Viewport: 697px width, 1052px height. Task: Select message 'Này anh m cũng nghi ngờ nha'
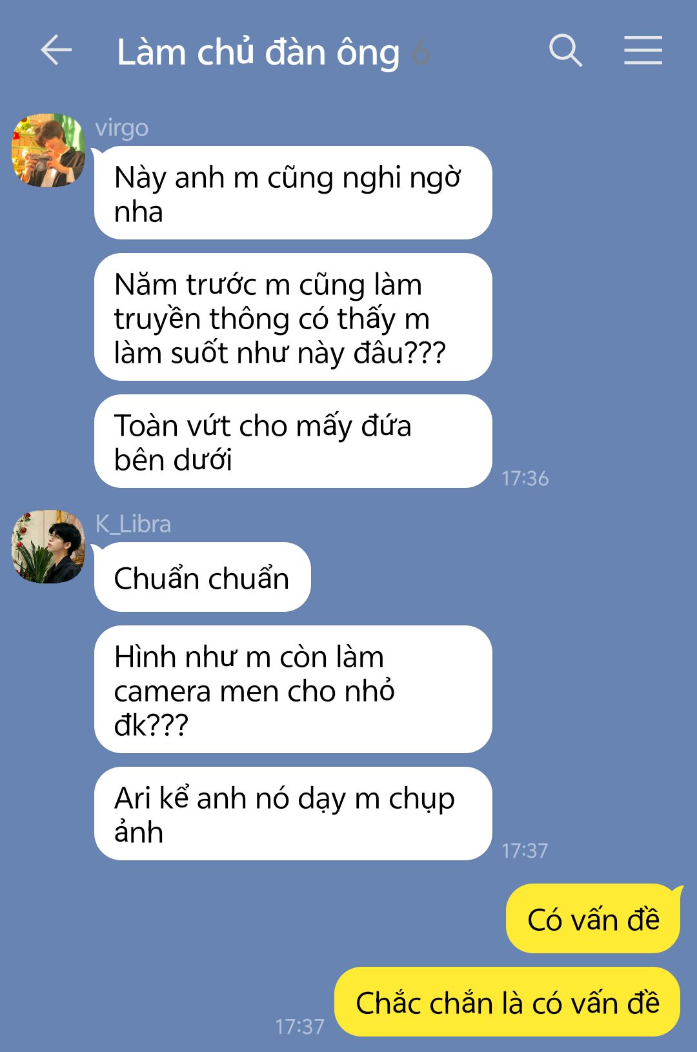pos(293,193)
